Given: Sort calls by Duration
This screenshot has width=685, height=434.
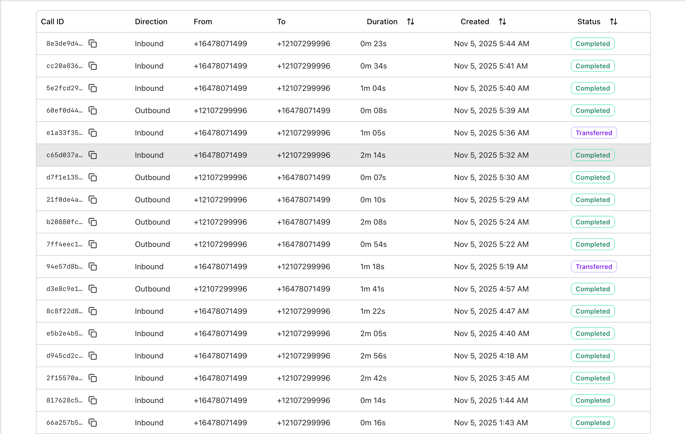Looking at the screenshot, I should (x=410, y=21).
